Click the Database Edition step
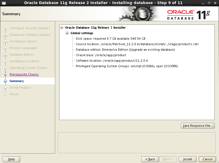The height and width of the screenshot is (163, 219). [22, 55]
